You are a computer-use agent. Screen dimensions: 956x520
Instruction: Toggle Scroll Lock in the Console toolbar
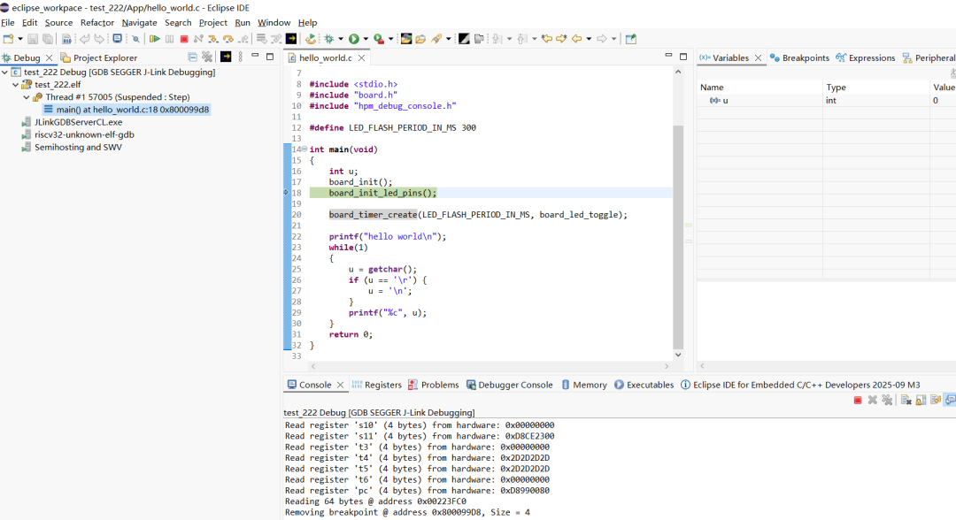coord(921,400)
